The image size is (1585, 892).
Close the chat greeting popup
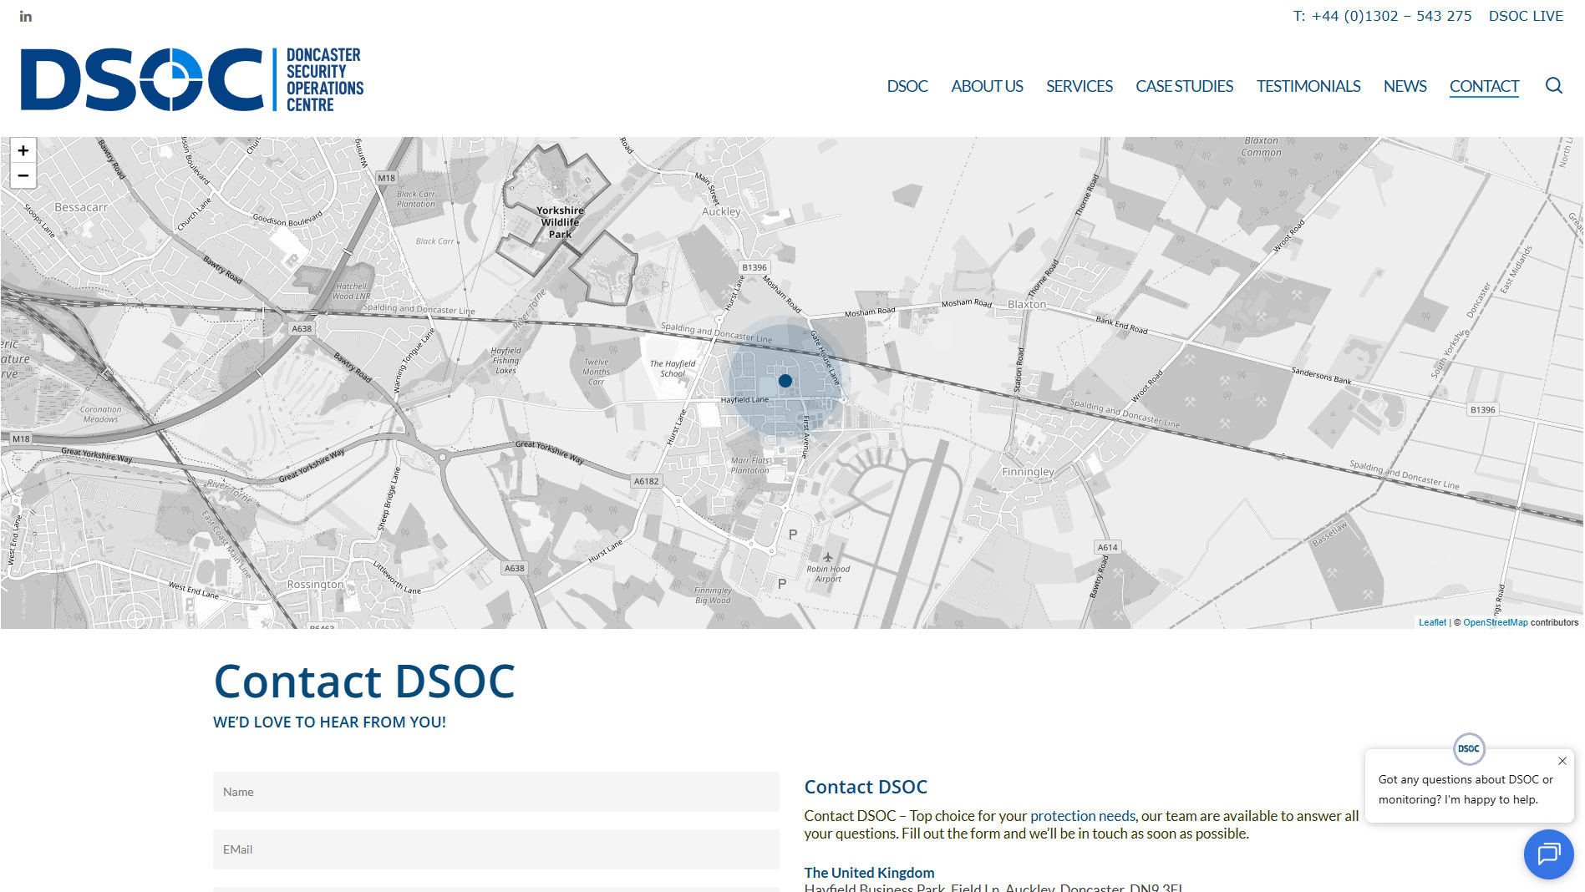[1562, 761]
